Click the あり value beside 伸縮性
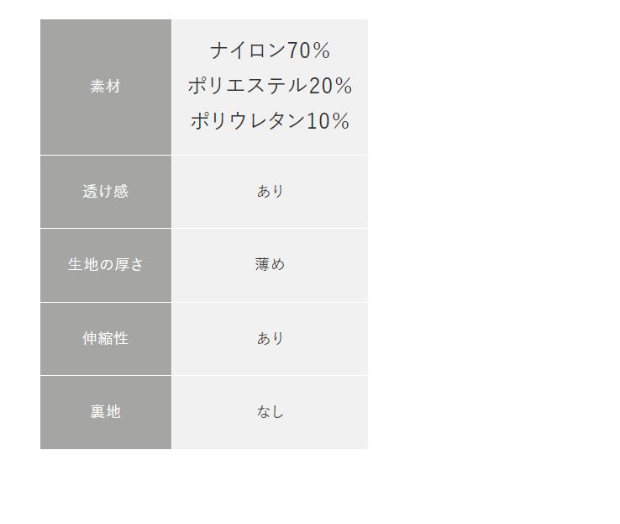Viewport: 620px width, 524px height. (x=270, y=339)
